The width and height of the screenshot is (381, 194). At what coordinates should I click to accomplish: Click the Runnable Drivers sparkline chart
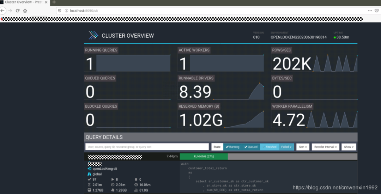(238, 91)
